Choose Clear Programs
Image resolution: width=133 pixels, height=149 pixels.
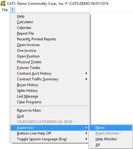(x=50, y=102)
